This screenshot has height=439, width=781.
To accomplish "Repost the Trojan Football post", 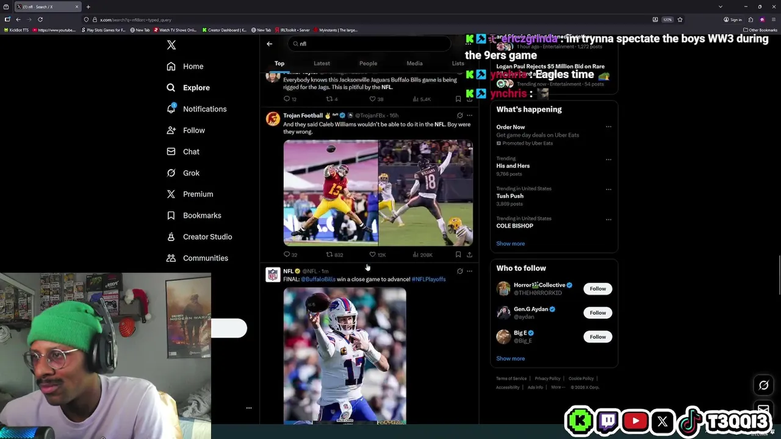I will click(x=334, y=255).
